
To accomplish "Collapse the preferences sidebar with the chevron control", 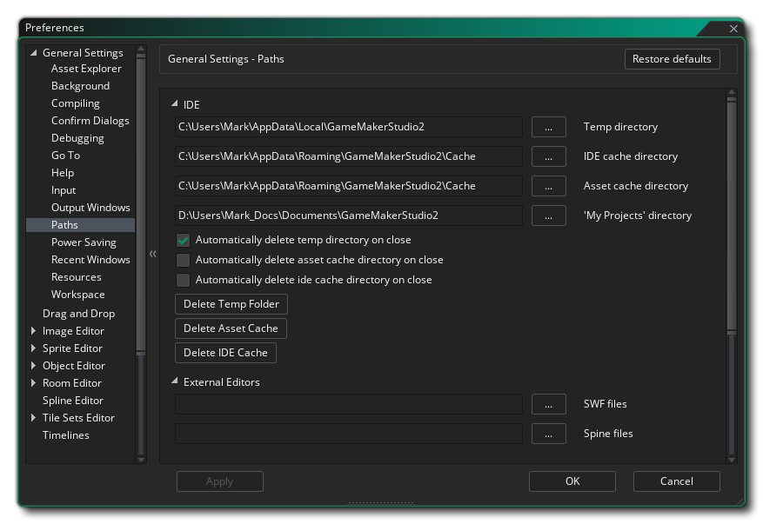I will pos(152,254).
